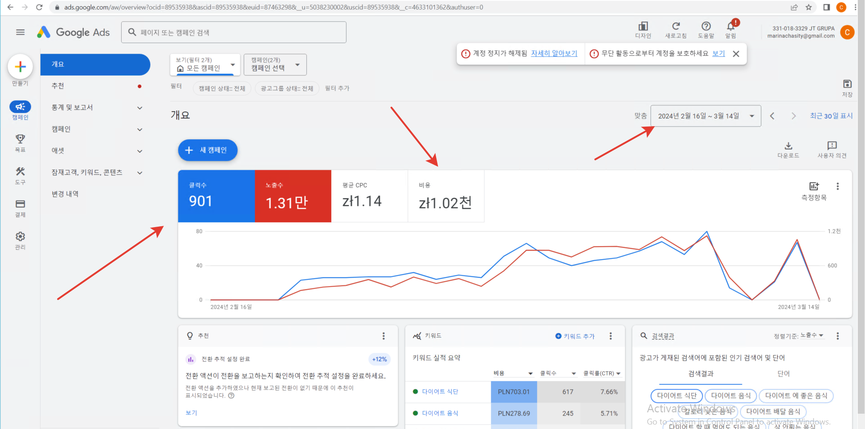Click the 자세히 알아보기 link
865x429 pixels.
click(554, 53)
